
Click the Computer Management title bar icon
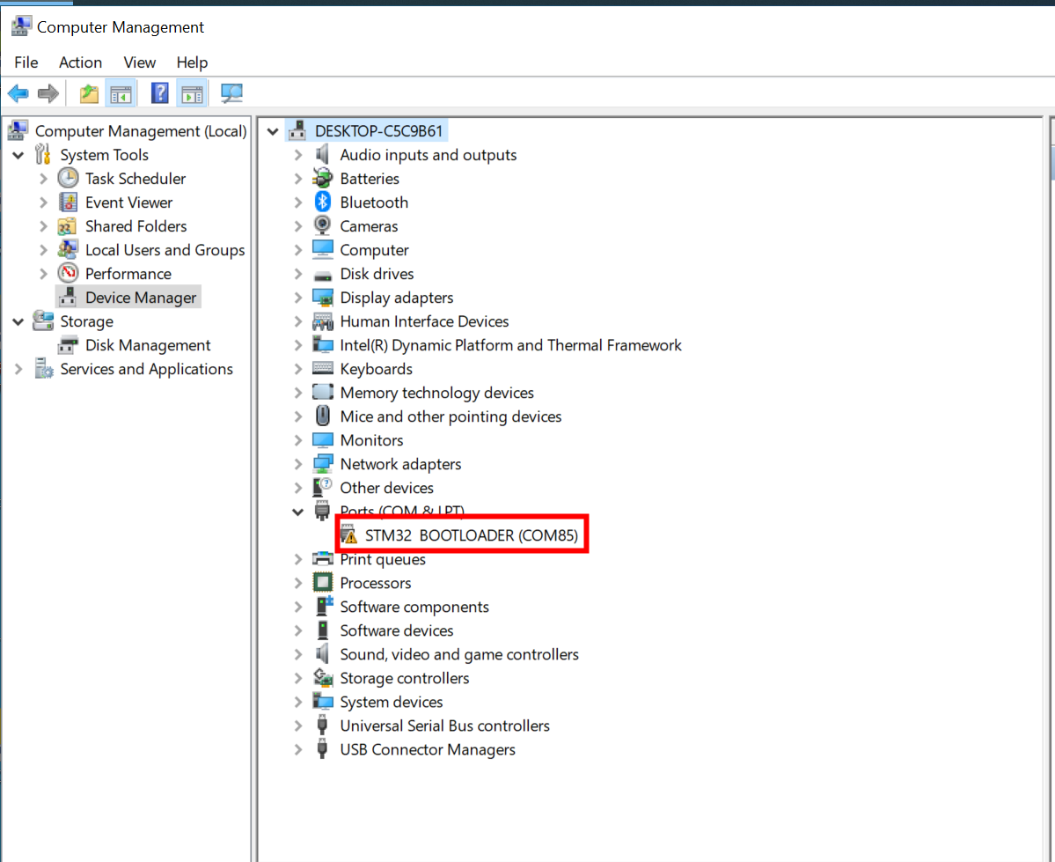pos(21,26)
